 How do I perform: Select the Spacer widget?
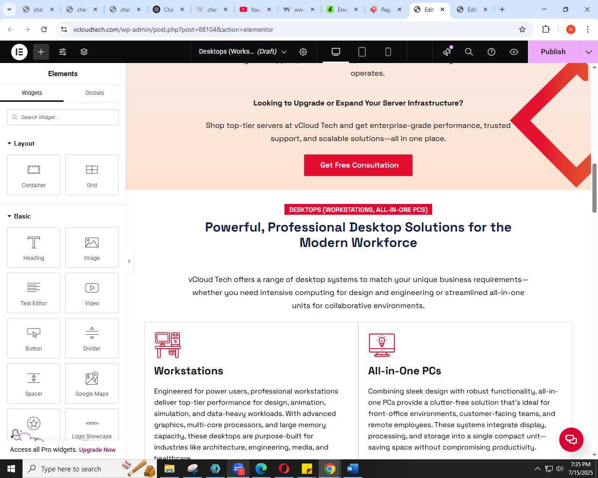(x=34, y=384)
